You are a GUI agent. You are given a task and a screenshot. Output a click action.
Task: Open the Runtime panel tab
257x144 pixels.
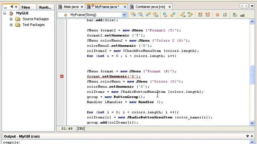(x=45, y=7)
